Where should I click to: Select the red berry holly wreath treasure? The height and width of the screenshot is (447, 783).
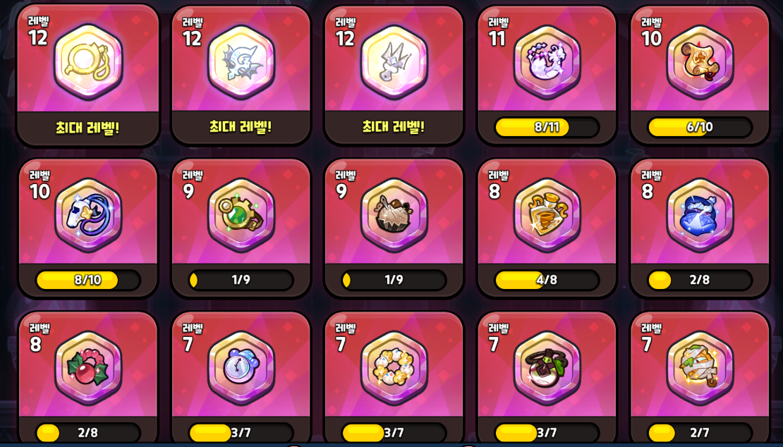point(88,368)
